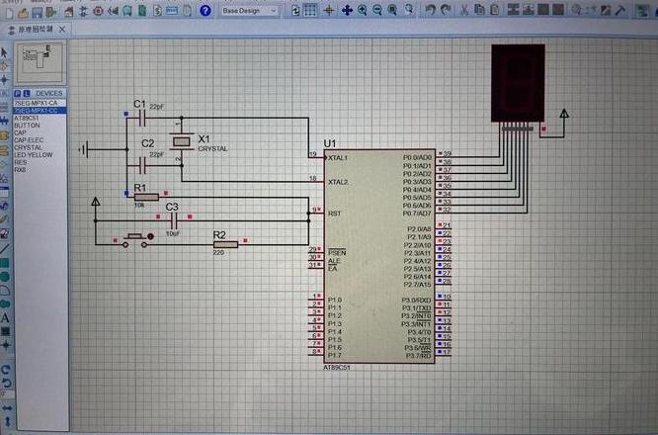This screenshot has height=435, width=658.
Task: Select 7SEG-MPX1-CC in the devices list
Action: (40, 111)
